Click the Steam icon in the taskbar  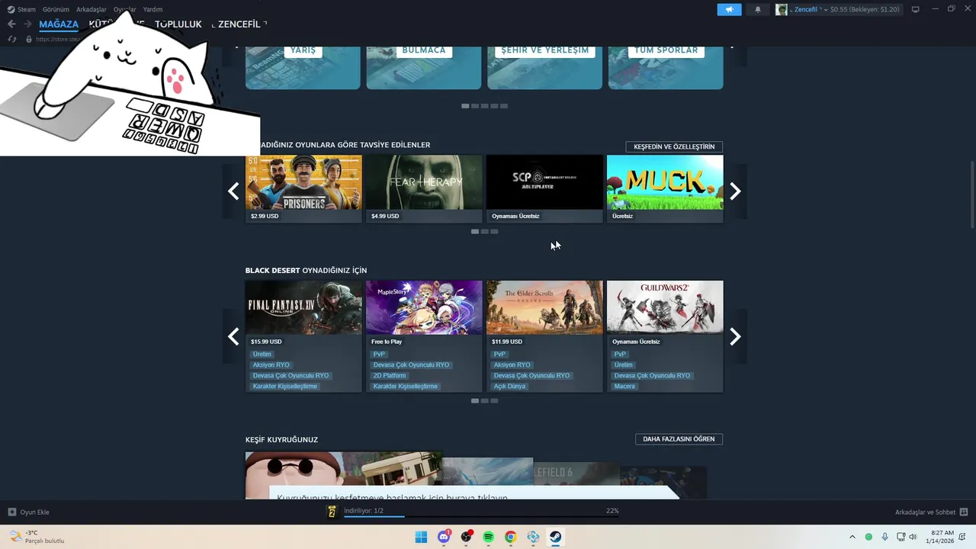pyautogui.click(x=556, y=537)
